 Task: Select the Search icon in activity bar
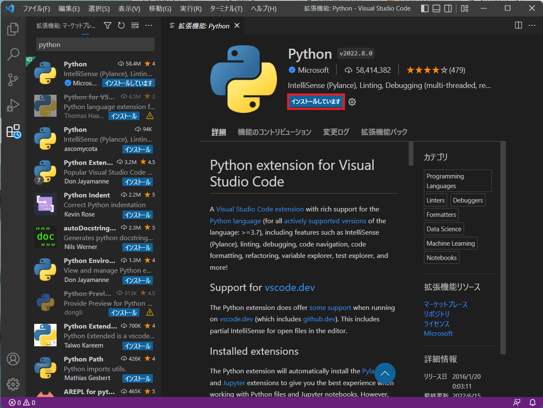pyautogui.click(x=13, y=54)
